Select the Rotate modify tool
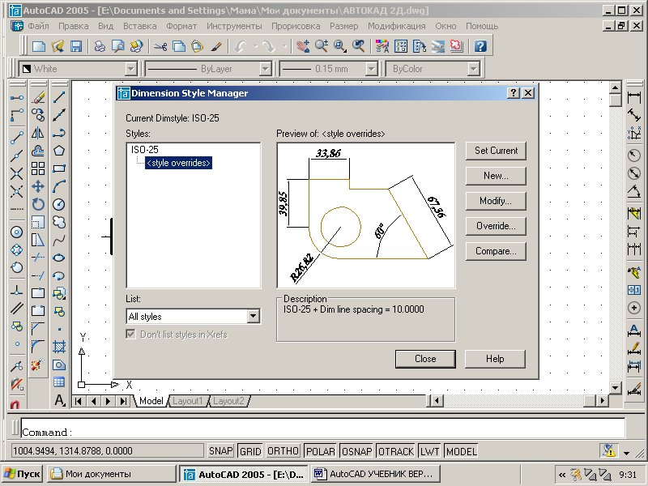Viewport: 648px width, 486px height. [x=38, y=204]
